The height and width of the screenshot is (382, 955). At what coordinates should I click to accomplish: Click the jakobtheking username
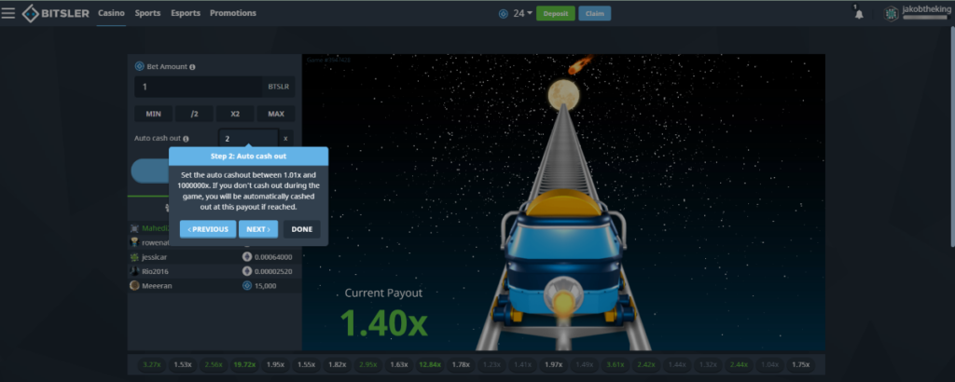926,9
